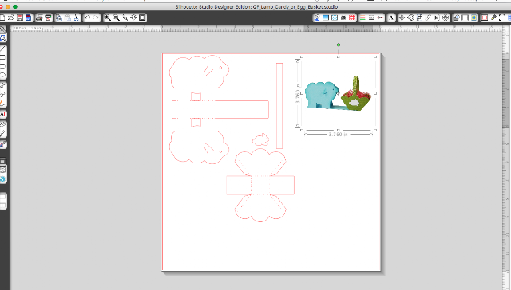Click the lamb and basket preview image

click(338, 94)
